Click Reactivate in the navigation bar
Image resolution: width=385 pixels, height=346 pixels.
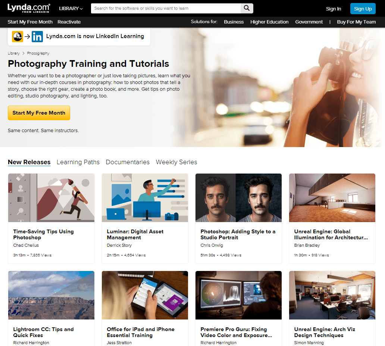(x=69, y=22)
